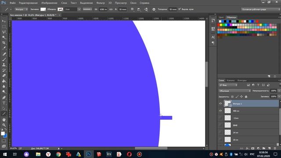
Task: Delete layer via trash icon
Action: pyautogui.click(x=275, y=148)
